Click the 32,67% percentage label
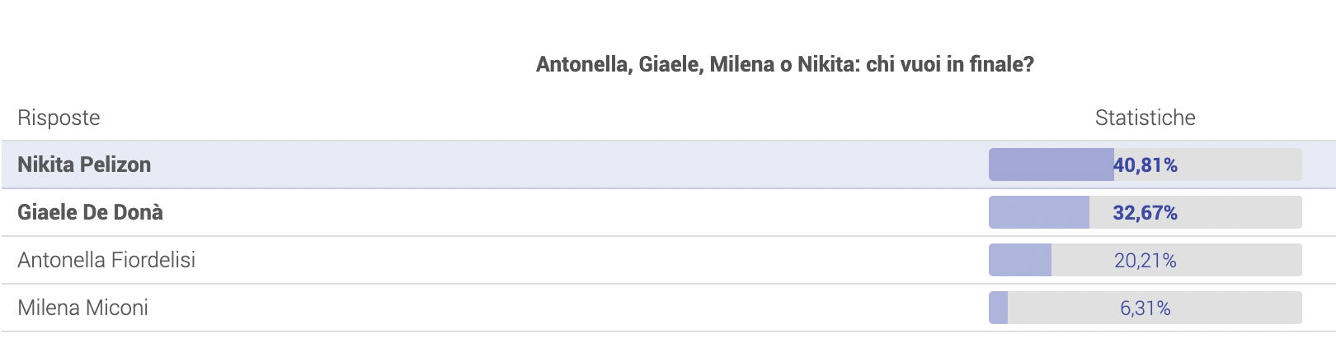 point(1145,213)
